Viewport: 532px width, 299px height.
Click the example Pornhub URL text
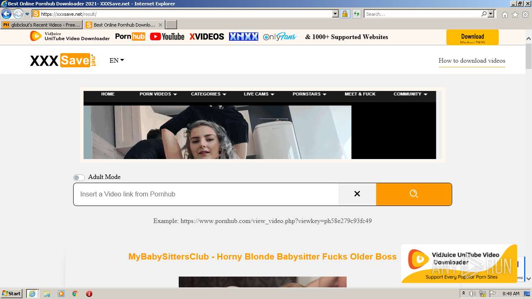pos(276,221)
